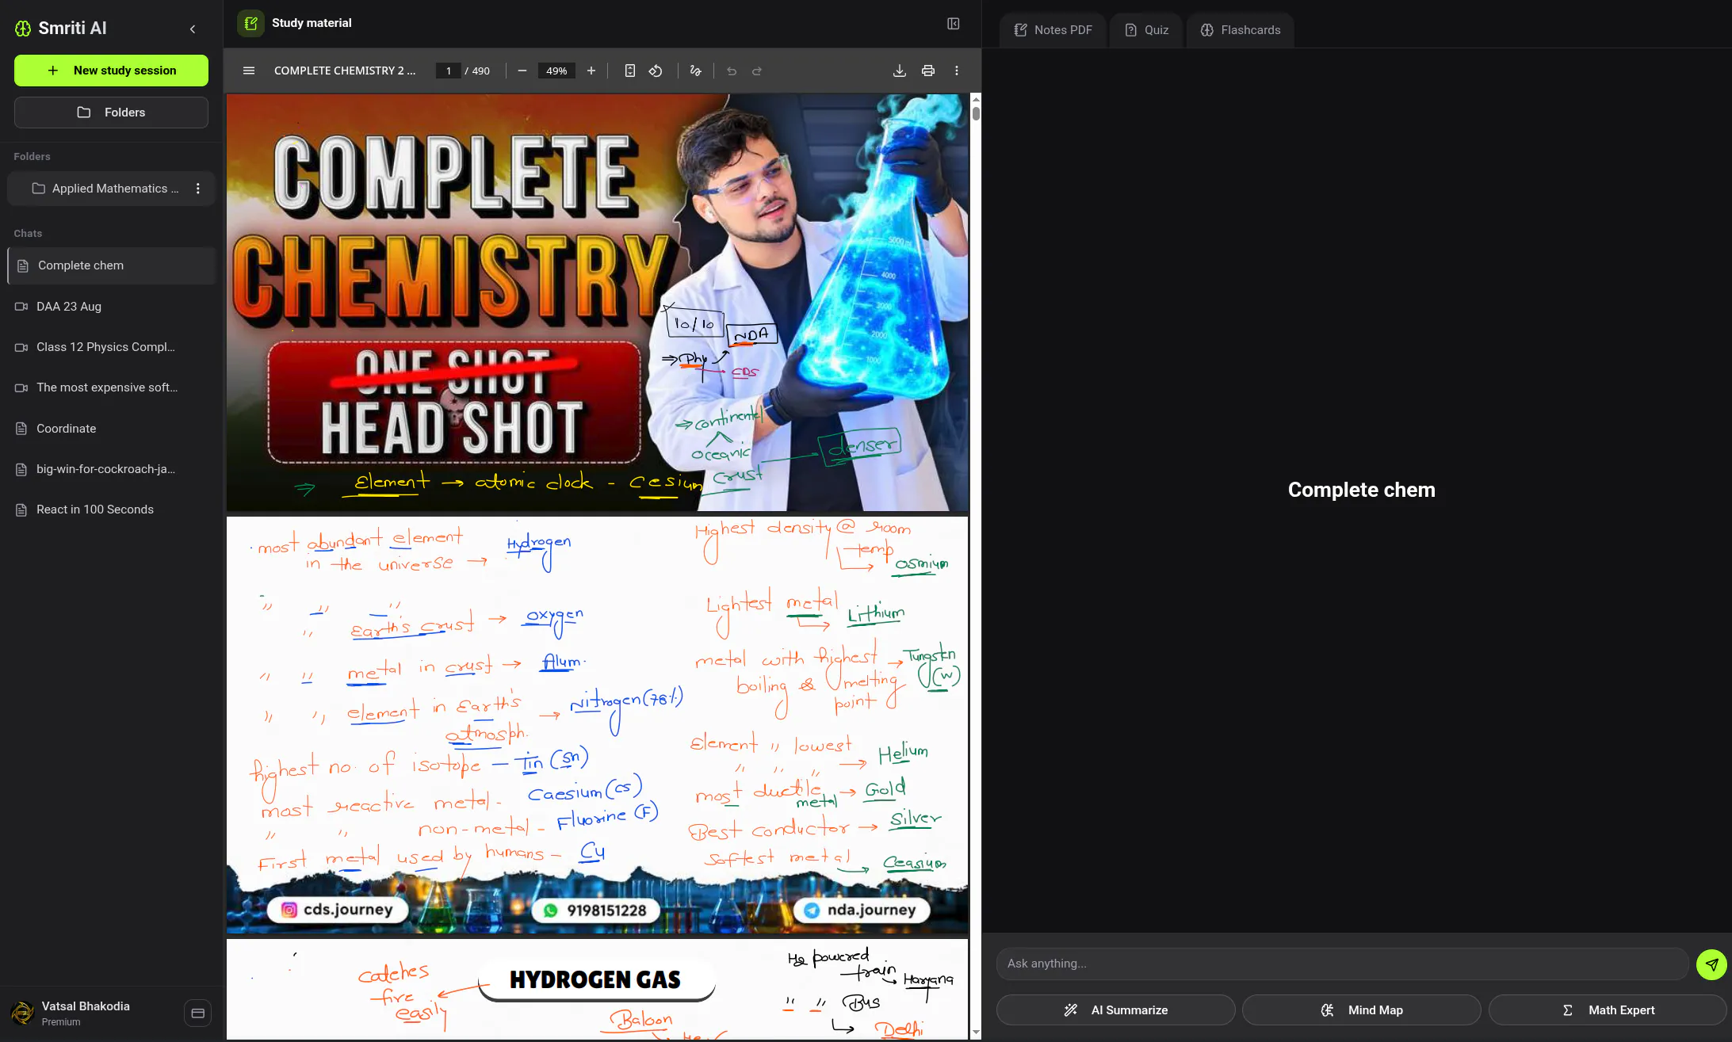Click the fit to page icon
Screen dimensions: 1732x1042
(630, 71)
